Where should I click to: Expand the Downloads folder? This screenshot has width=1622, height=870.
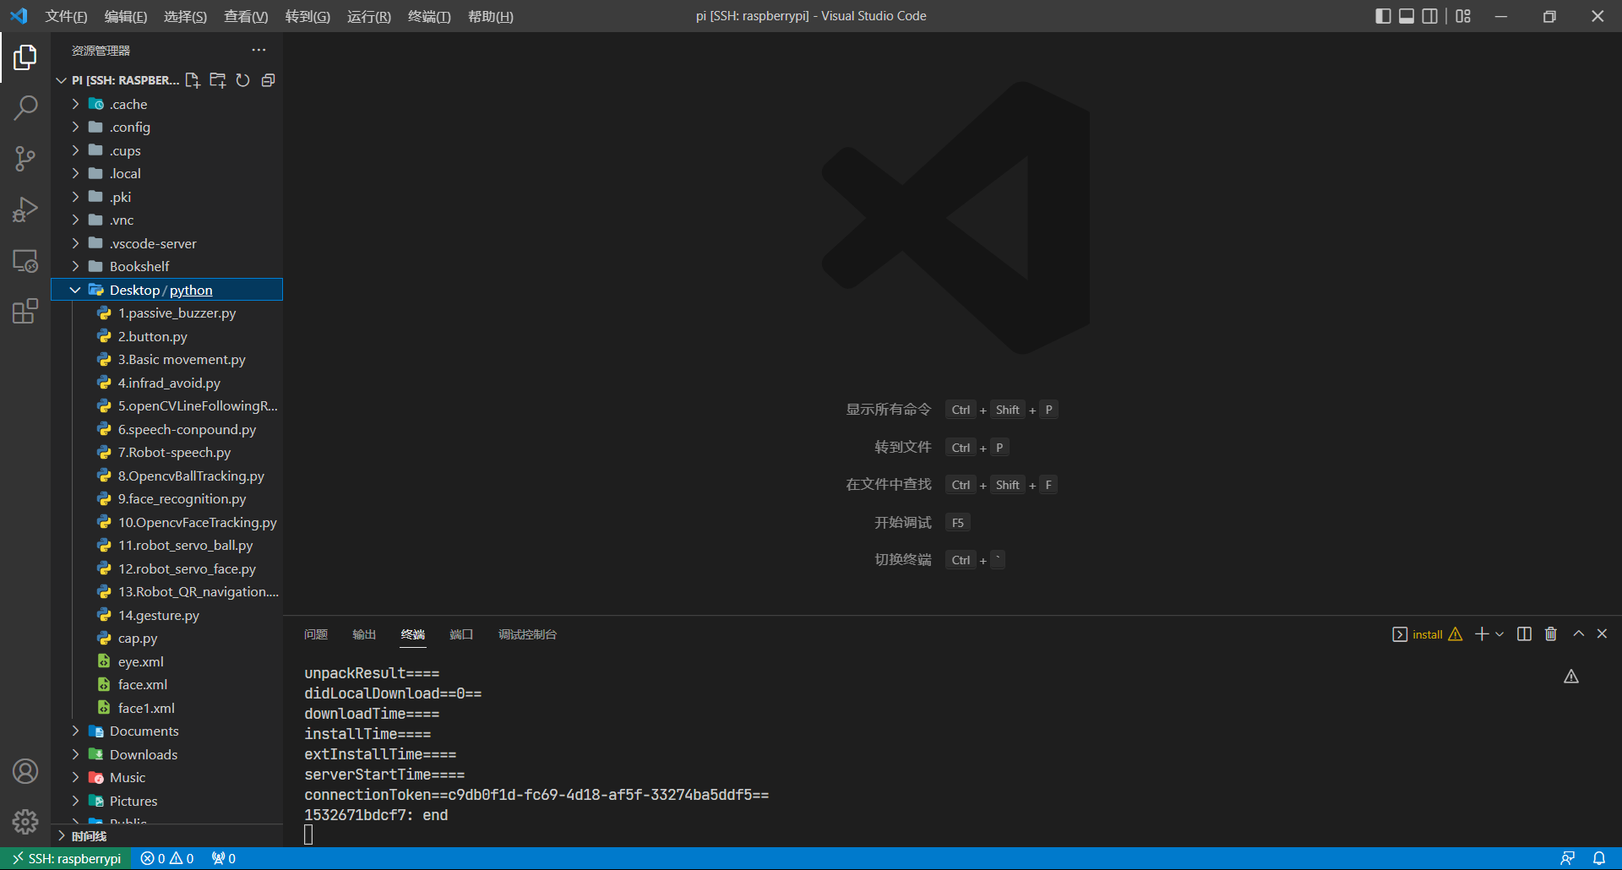point(75,754)
